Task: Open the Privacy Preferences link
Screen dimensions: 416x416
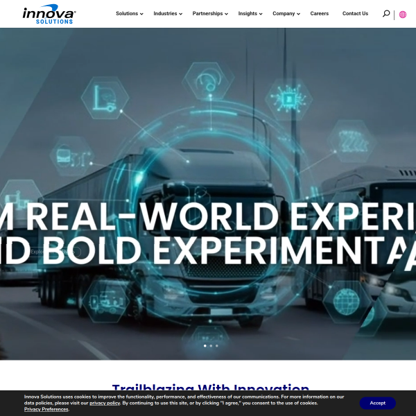Action: [x=46, y=409]
